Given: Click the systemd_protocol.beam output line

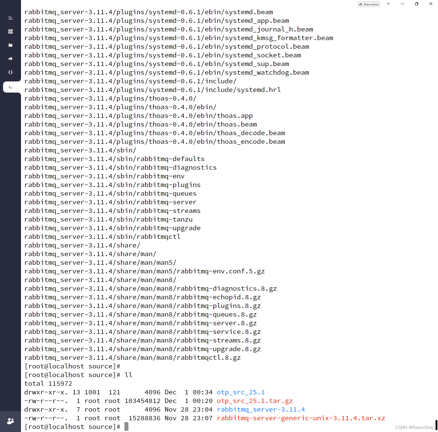Looking at the screenshot, I should point(167,47).
